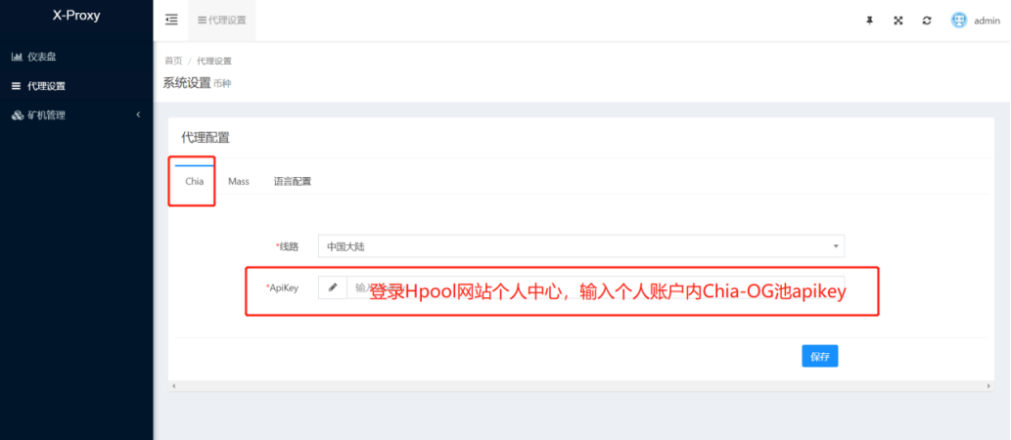Click the refresh icon in the top bar
This screenshot has height=440, width=1011.
coord(926,21)
